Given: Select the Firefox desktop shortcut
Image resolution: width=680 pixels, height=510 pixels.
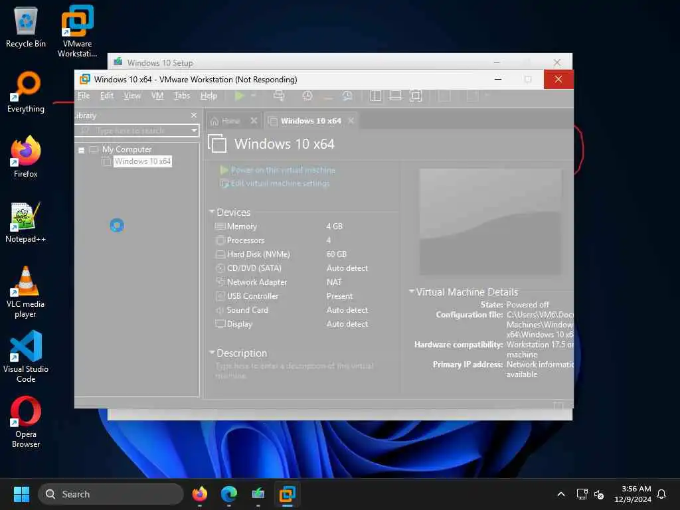Looking at the screenshot, I should click(x=26, y=157).
